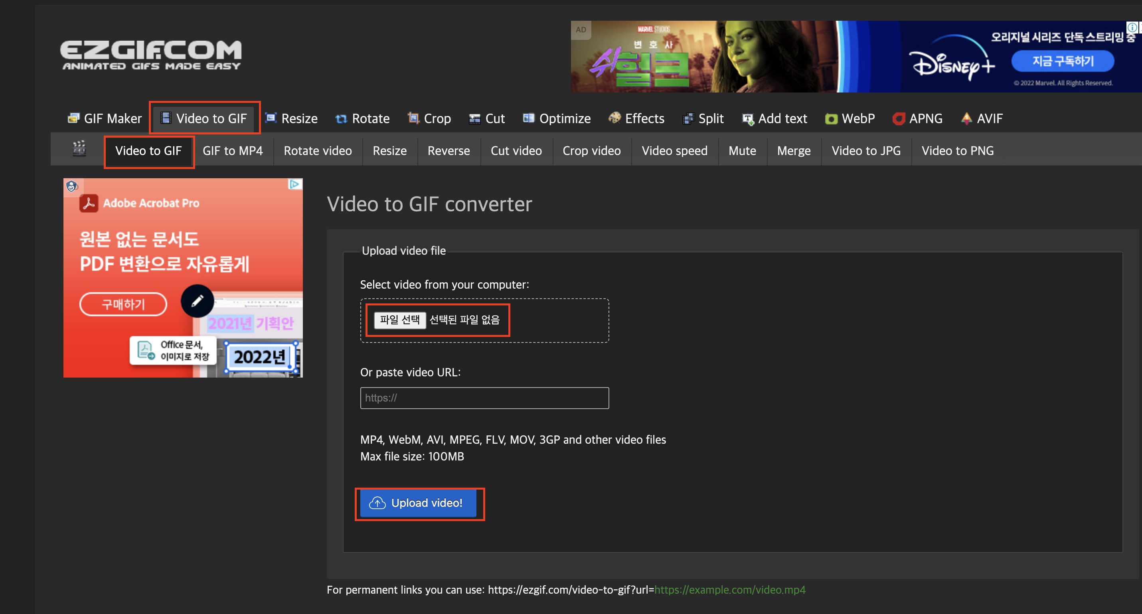Click the Disney+ 지금 구독하기 button
The height and width of the screenshot is (614, 1142).
1062,61
